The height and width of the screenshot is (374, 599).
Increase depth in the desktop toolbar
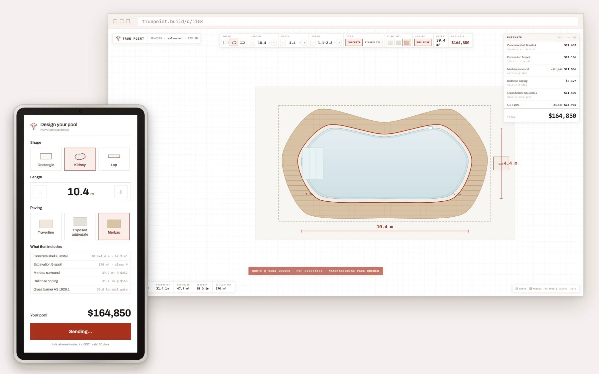click(339, 43)
